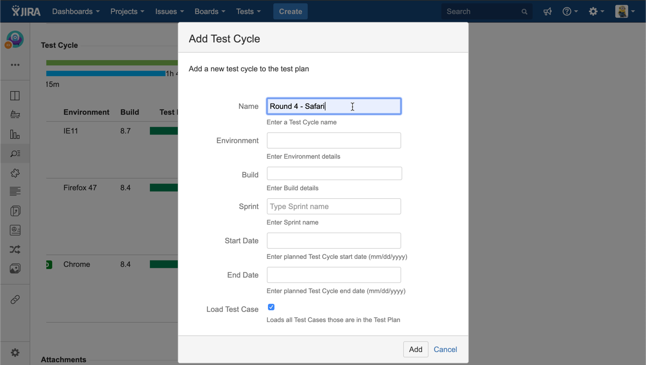This screenshot has height=365, width=646.
Task: Open the administration gear menu
Action: 596,11
